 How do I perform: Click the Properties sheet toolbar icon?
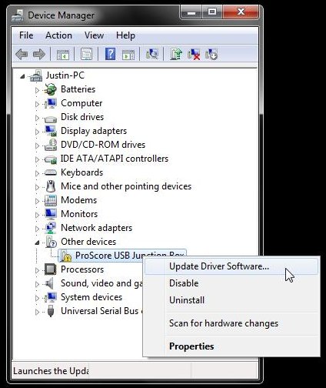86,54
